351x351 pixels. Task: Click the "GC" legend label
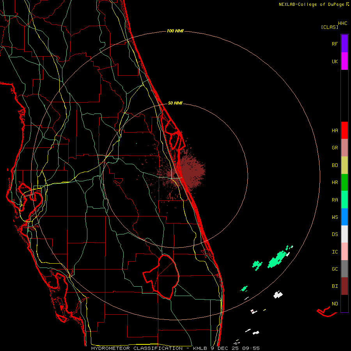[x=335, y=269]
